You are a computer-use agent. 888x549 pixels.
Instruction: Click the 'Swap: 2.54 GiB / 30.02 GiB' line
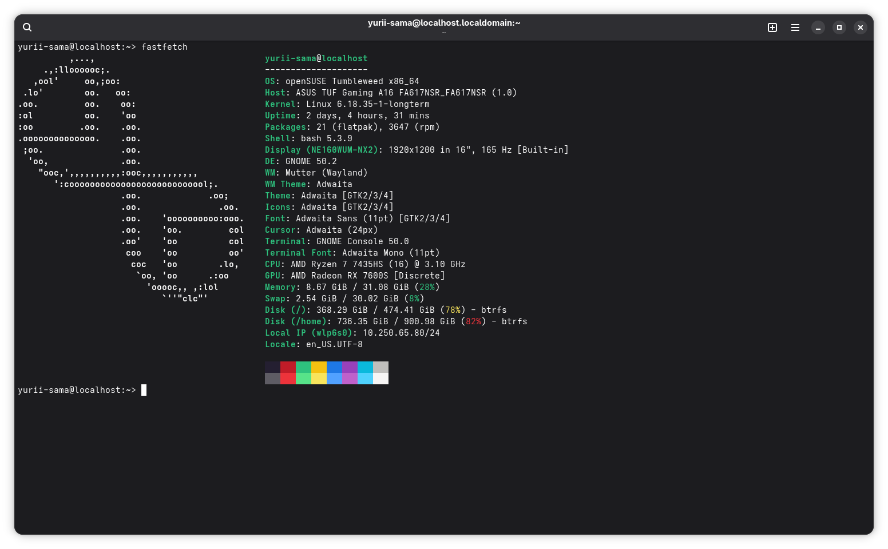pyautogui.click(x=344, y=299)
